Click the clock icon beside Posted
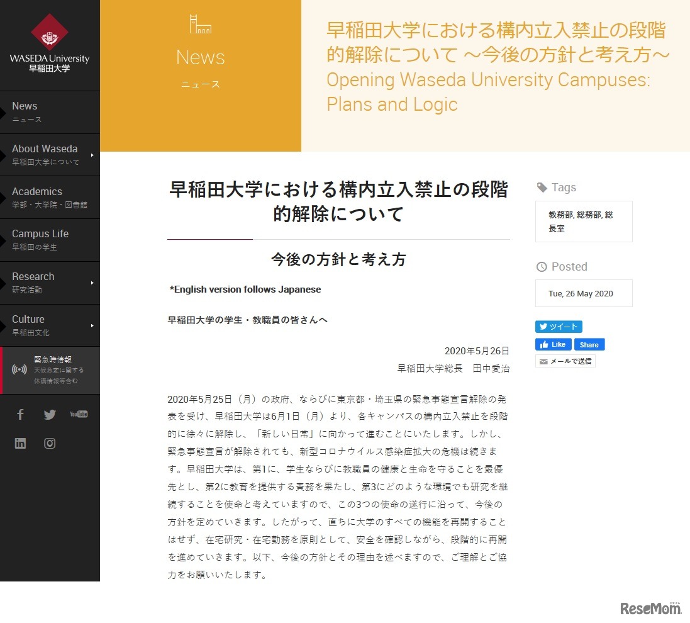This screenshot has width=690, height=623. (x=542, y=266)
